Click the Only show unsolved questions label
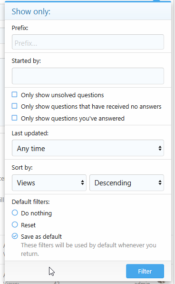The height and width of the screenshot is (284, 175). click(62, 95)
